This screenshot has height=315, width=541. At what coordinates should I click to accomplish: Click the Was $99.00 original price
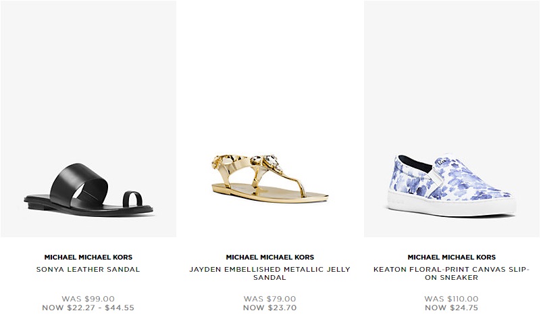[x=88, y=299]
